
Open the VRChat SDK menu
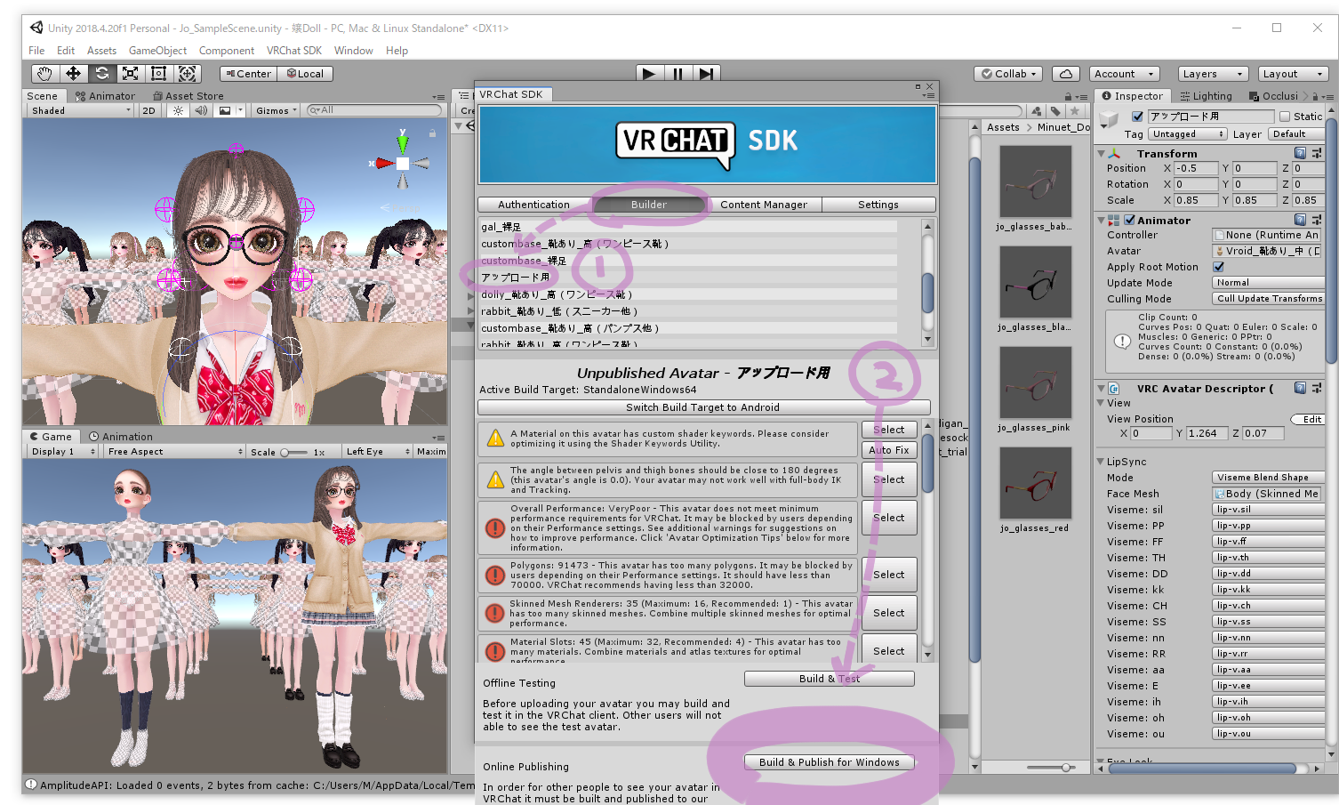294,51
